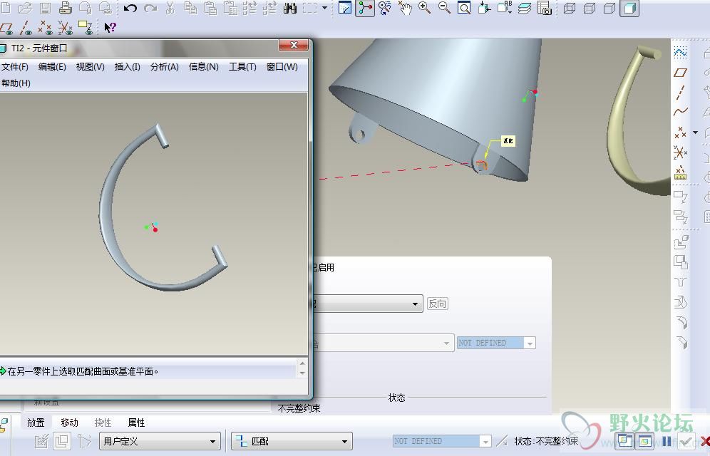Click the 反向 flip button

click(437, 304)
